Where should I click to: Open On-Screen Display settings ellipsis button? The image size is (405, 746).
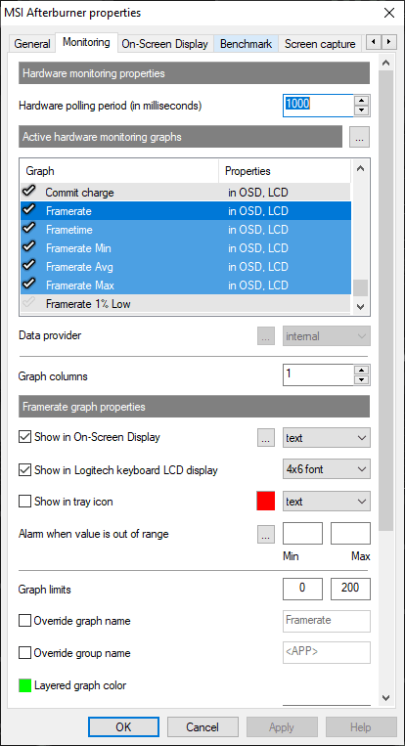click(x=266, y=438)
